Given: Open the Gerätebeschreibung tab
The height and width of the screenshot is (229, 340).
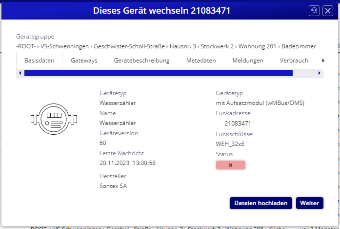Looking at the screenshot, I should tap(141, 61).
